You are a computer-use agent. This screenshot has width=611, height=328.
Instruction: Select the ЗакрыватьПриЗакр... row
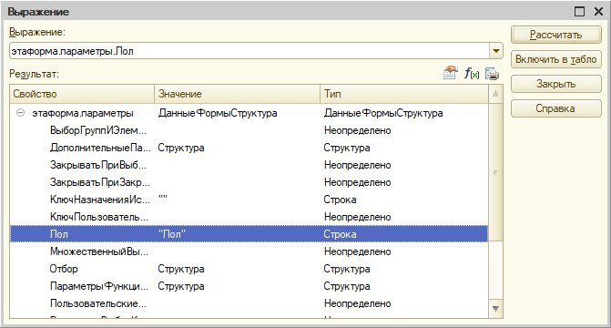[x=249, y=182]
